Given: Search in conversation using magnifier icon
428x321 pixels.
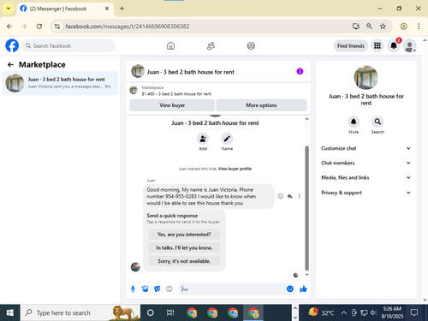Looking at the screenshot, I should (377, 122).
